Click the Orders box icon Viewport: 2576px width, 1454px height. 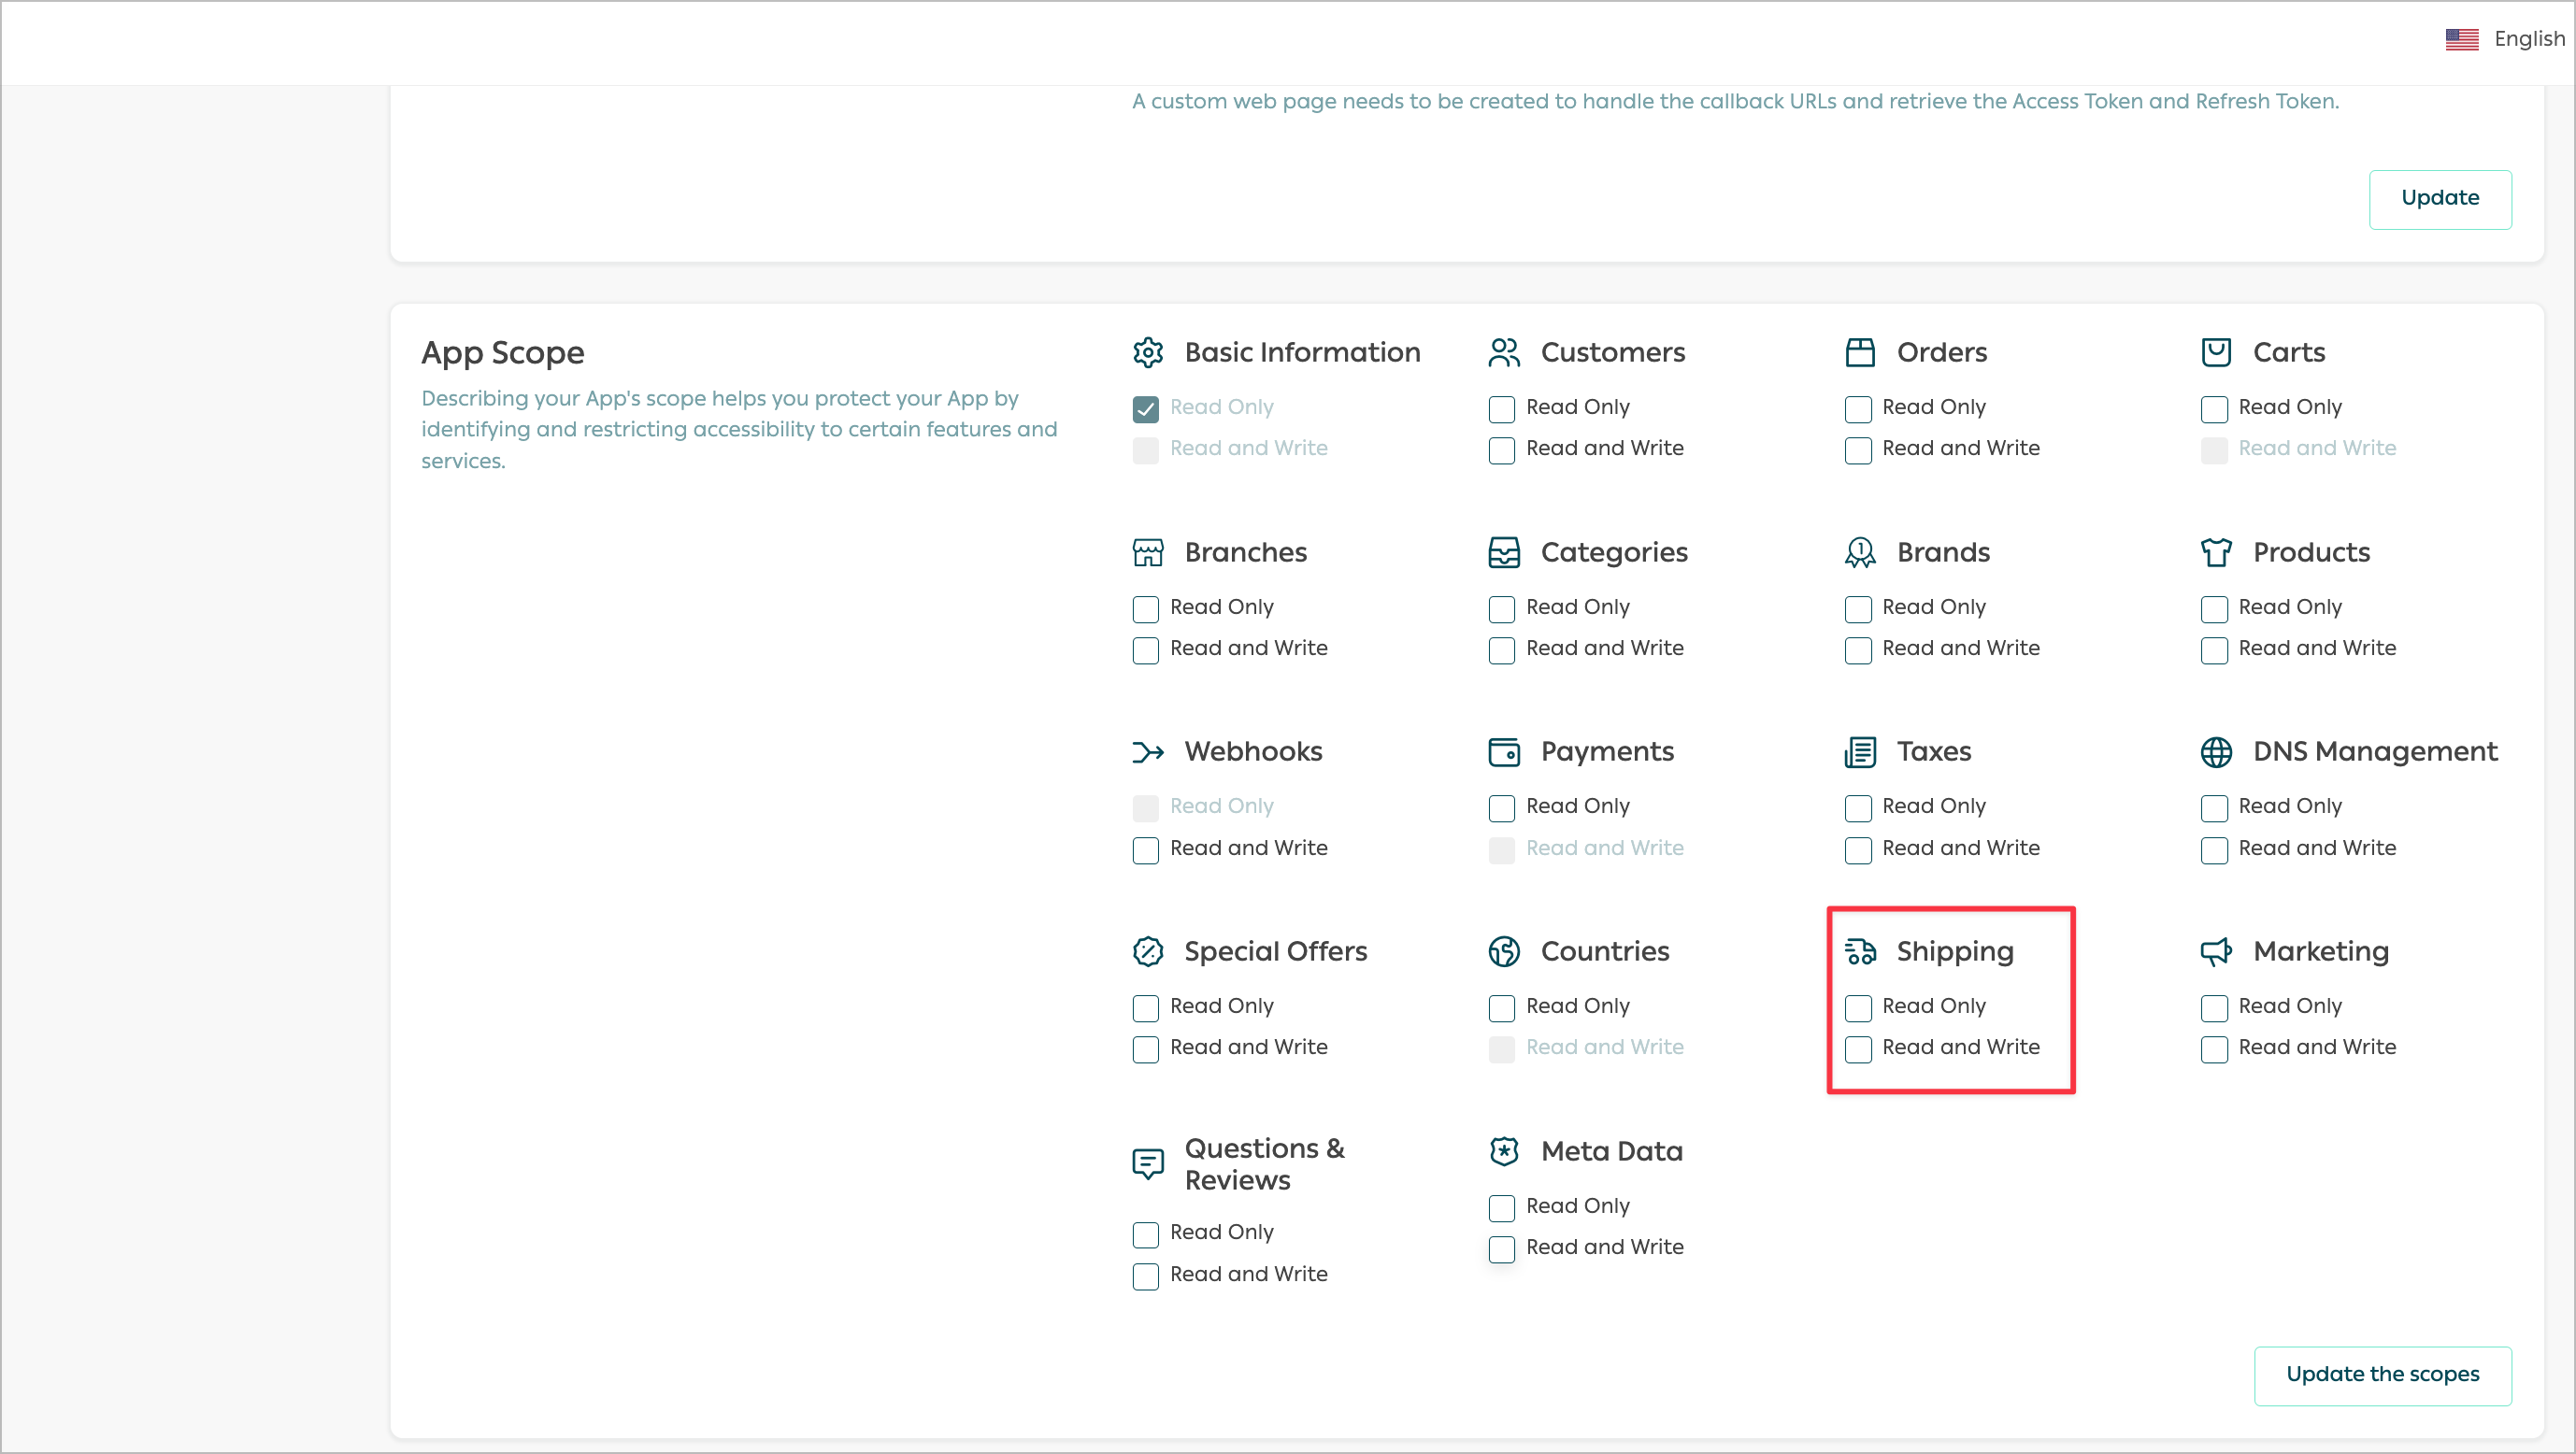(1859, 352)
